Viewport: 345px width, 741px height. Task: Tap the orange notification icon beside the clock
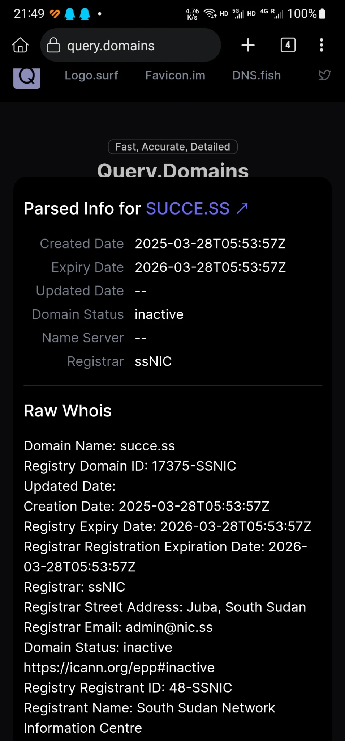point(55,14)
